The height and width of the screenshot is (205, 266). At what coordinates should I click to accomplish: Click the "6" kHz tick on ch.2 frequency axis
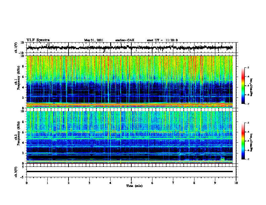24,132
